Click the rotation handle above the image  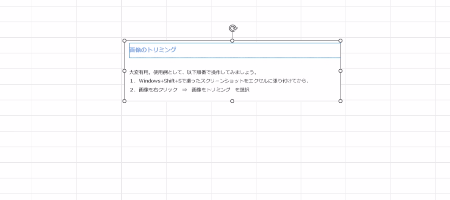tap(233, 29)
